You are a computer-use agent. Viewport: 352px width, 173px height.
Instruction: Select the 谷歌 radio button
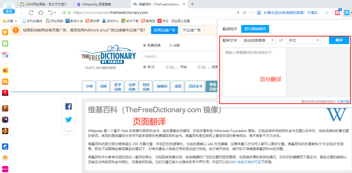171,45
